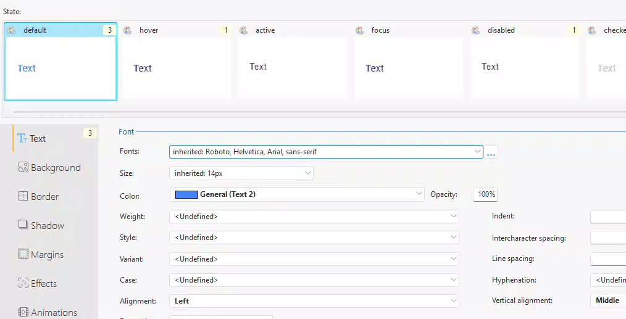Expand the Weight dropdown

454,217
